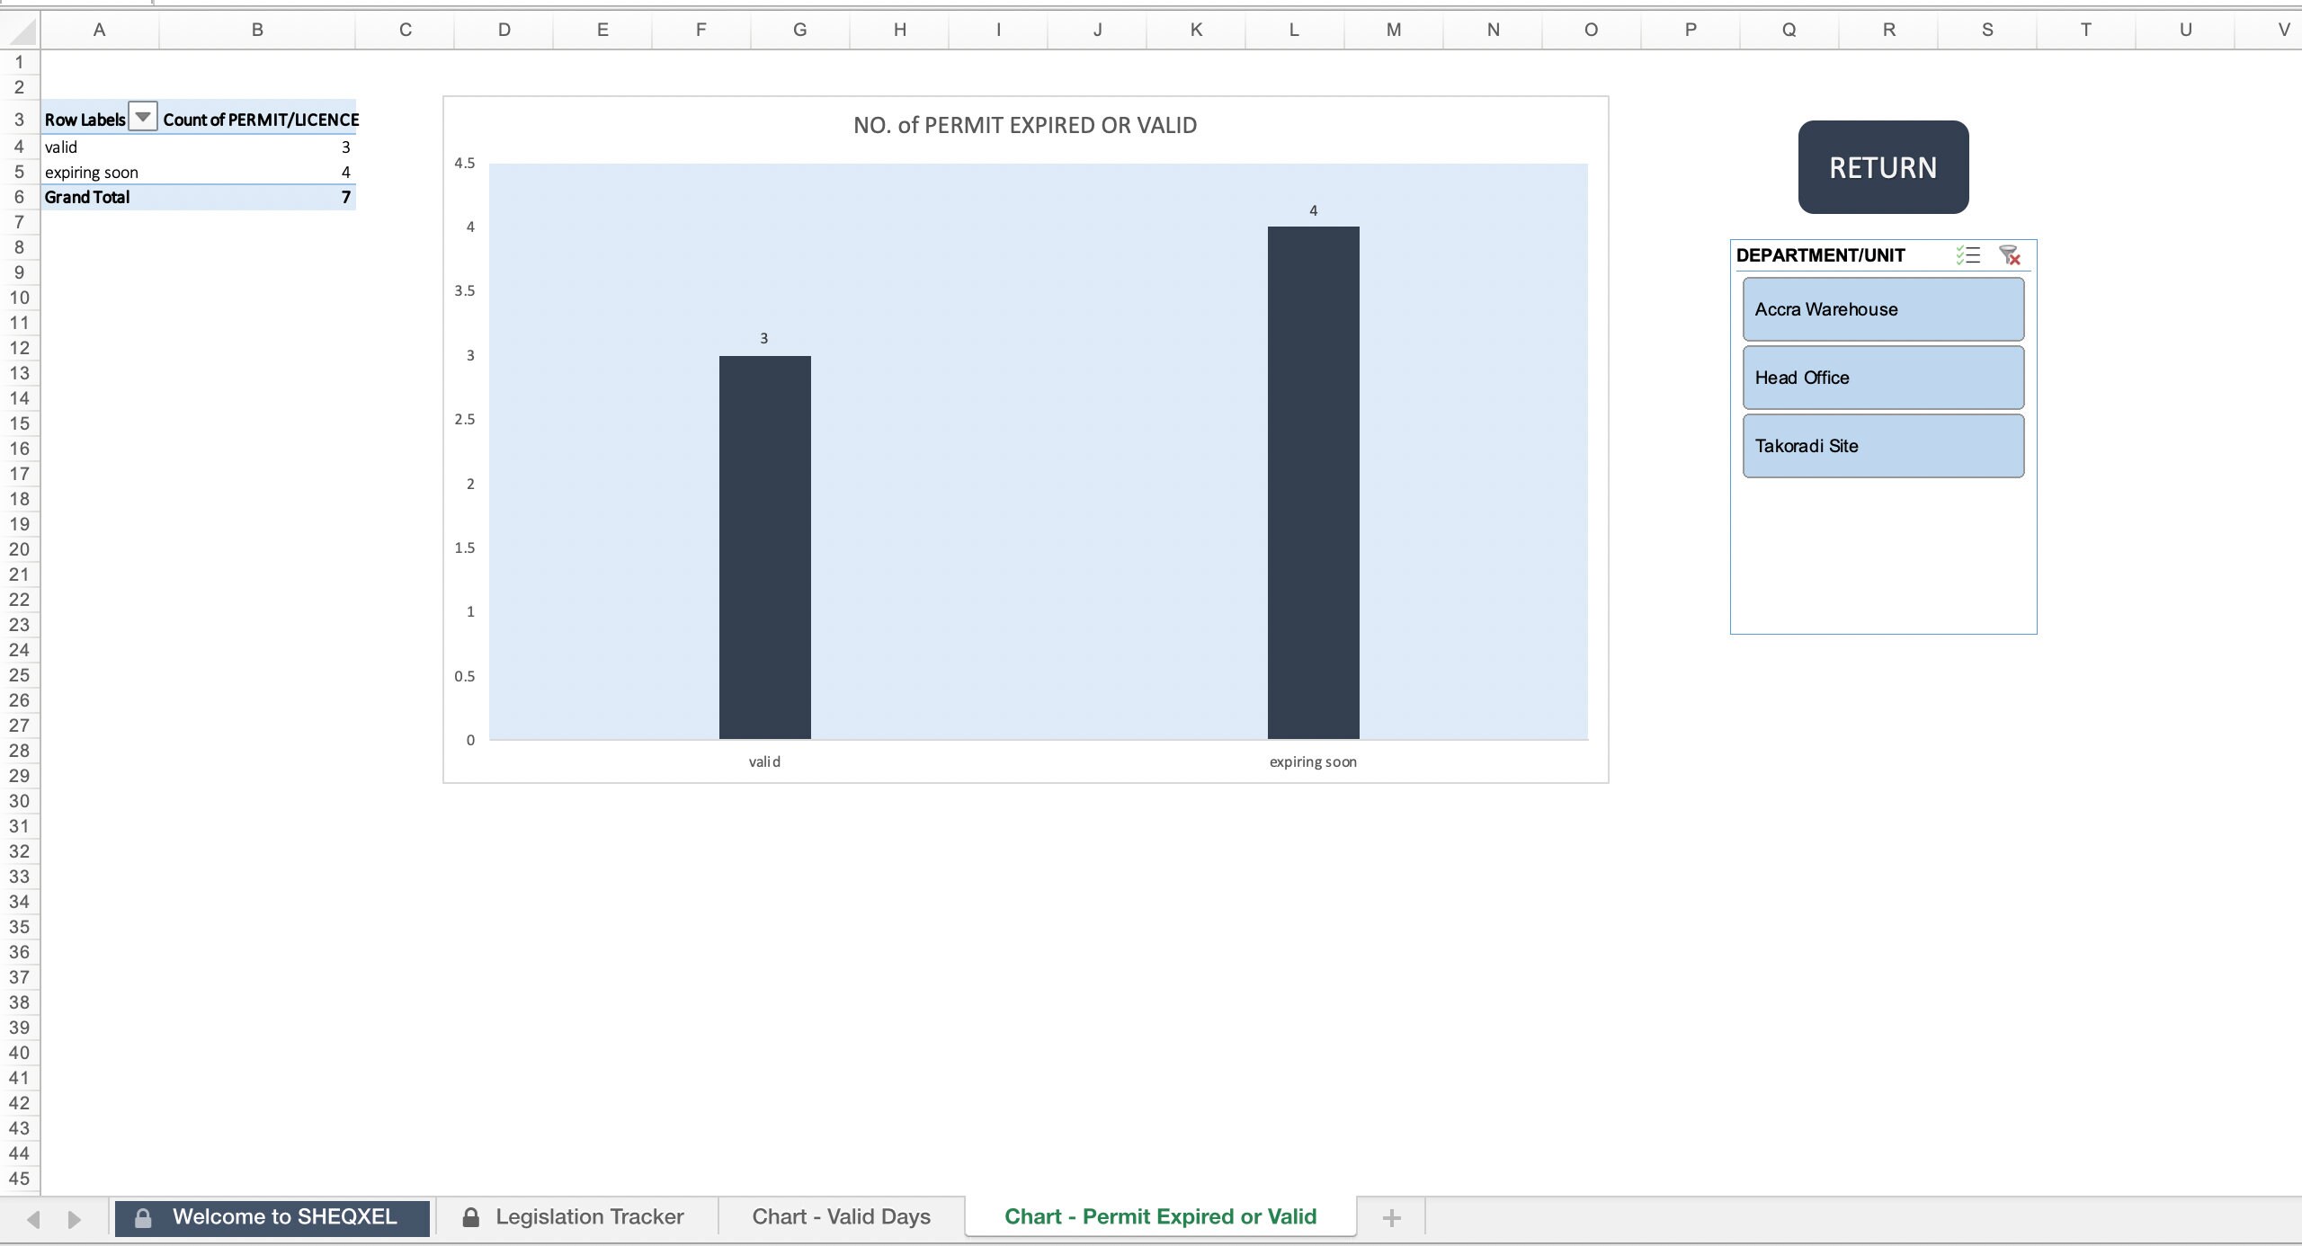Select column H by clicking its header
This screenshot has width=2302, height=1246.
(899, 30)
